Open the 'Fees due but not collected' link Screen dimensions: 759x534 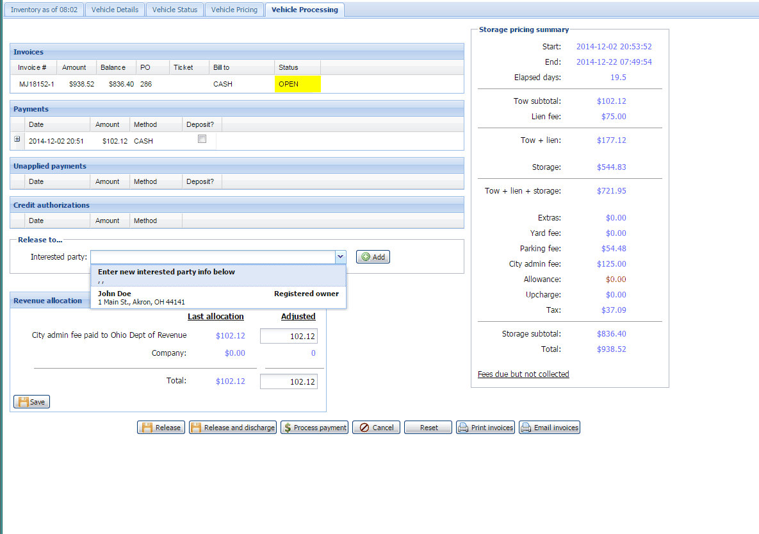[523, 374]
